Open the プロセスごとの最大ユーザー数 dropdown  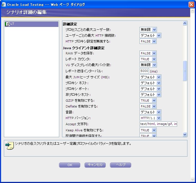148,30
